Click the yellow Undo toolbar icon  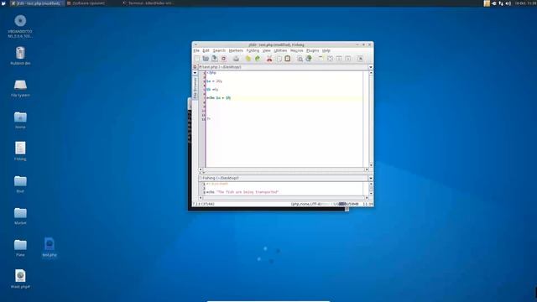(248, 59)
